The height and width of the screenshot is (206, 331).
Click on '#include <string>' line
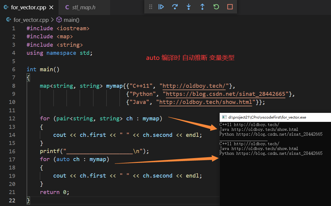point(54,45)
